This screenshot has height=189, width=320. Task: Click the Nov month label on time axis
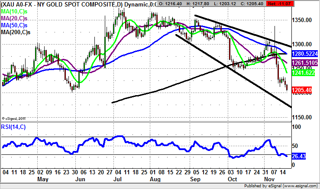tap(270, 179)
